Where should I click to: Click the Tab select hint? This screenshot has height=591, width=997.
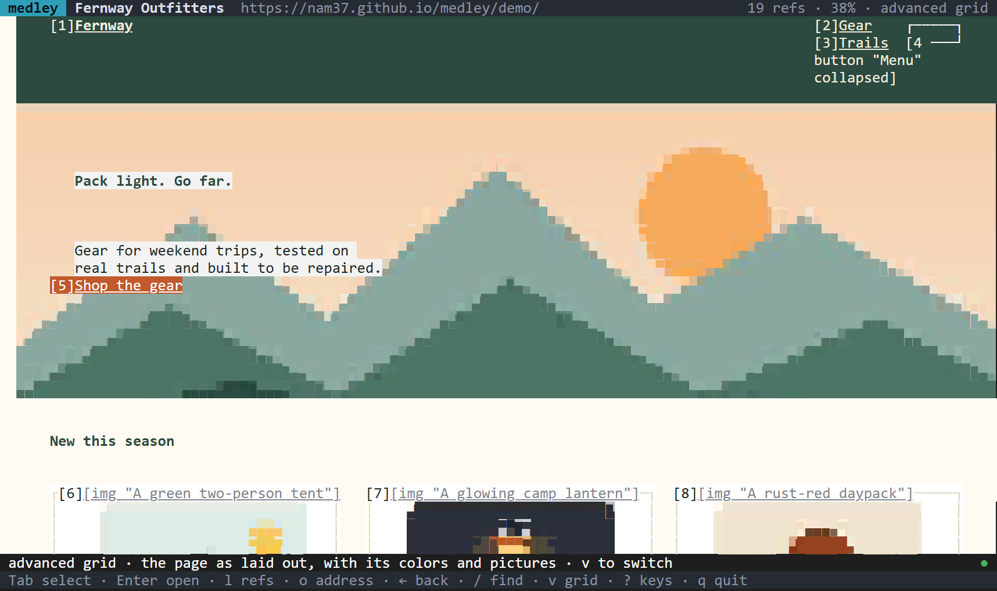coord(50,581)
